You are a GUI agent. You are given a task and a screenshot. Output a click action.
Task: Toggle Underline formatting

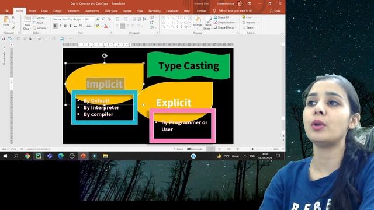click(65, 26)
